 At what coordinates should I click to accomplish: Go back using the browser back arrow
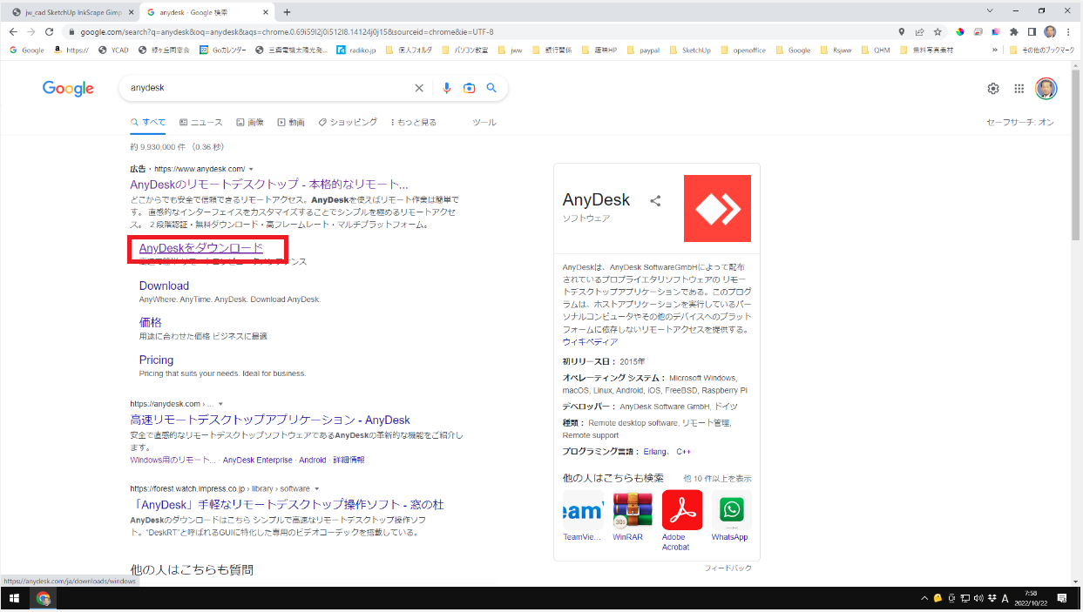pyautogui.click(x=13, y=31)
